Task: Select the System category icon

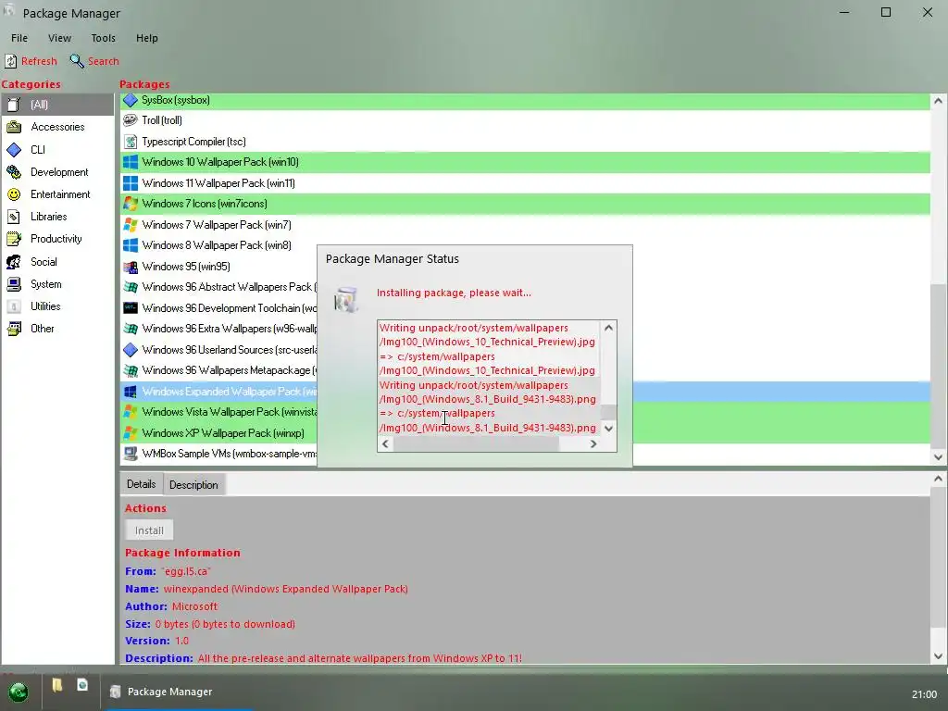Action: pyautogui.click(x=14, y=284)
